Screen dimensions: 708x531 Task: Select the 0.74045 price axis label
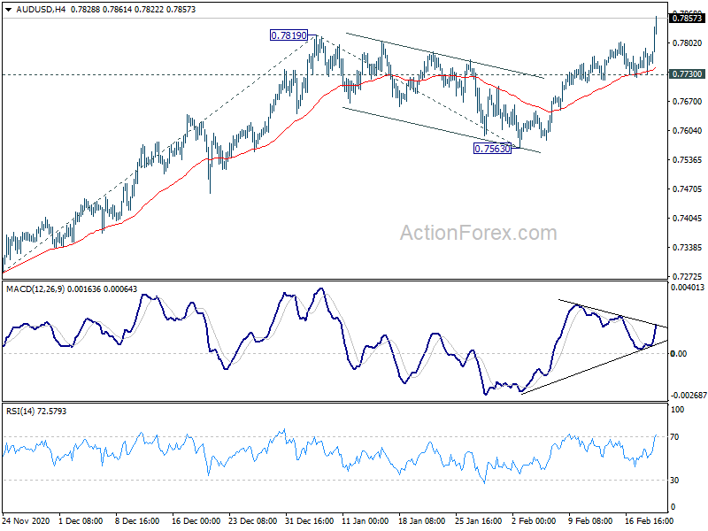(x=688, y=218)
